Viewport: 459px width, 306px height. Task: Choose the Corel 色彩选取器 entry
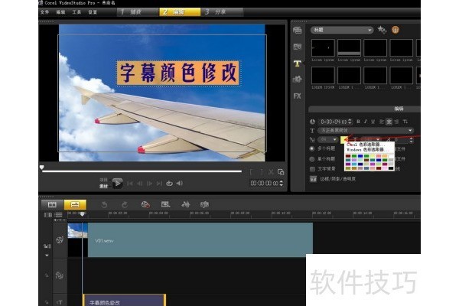click(365, 145)
